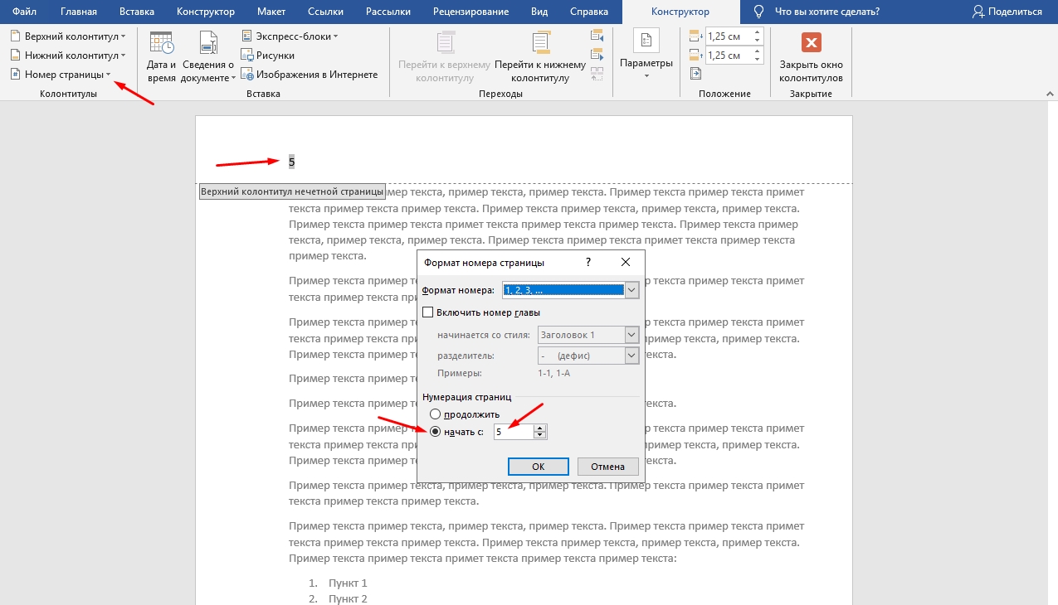
Task: Select the продолжить radio button
Action: [434, 414]
